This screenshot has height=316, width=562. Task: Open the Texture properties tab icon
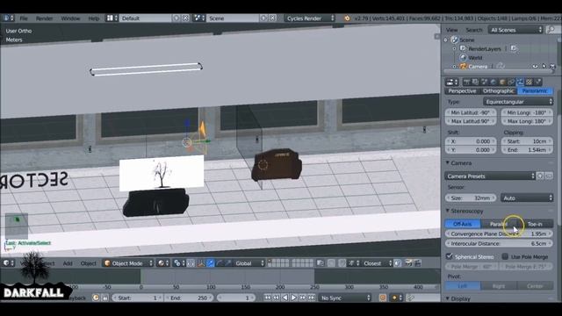click(x=530, y=82)
